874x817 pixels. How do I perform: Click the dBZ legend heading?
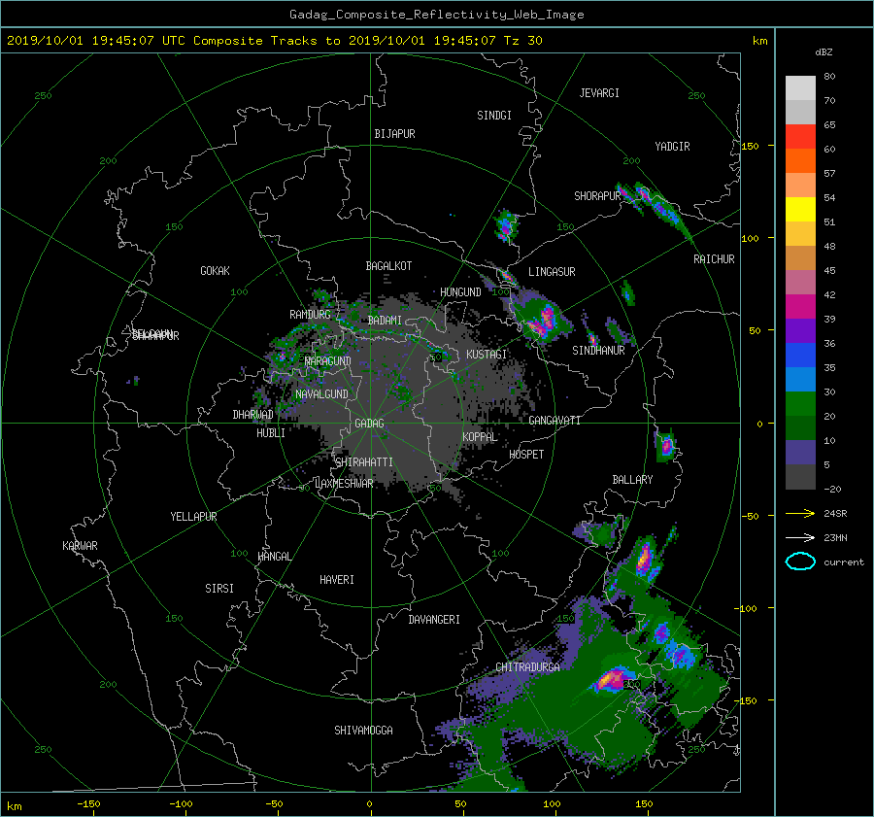[x=824, y=52]
